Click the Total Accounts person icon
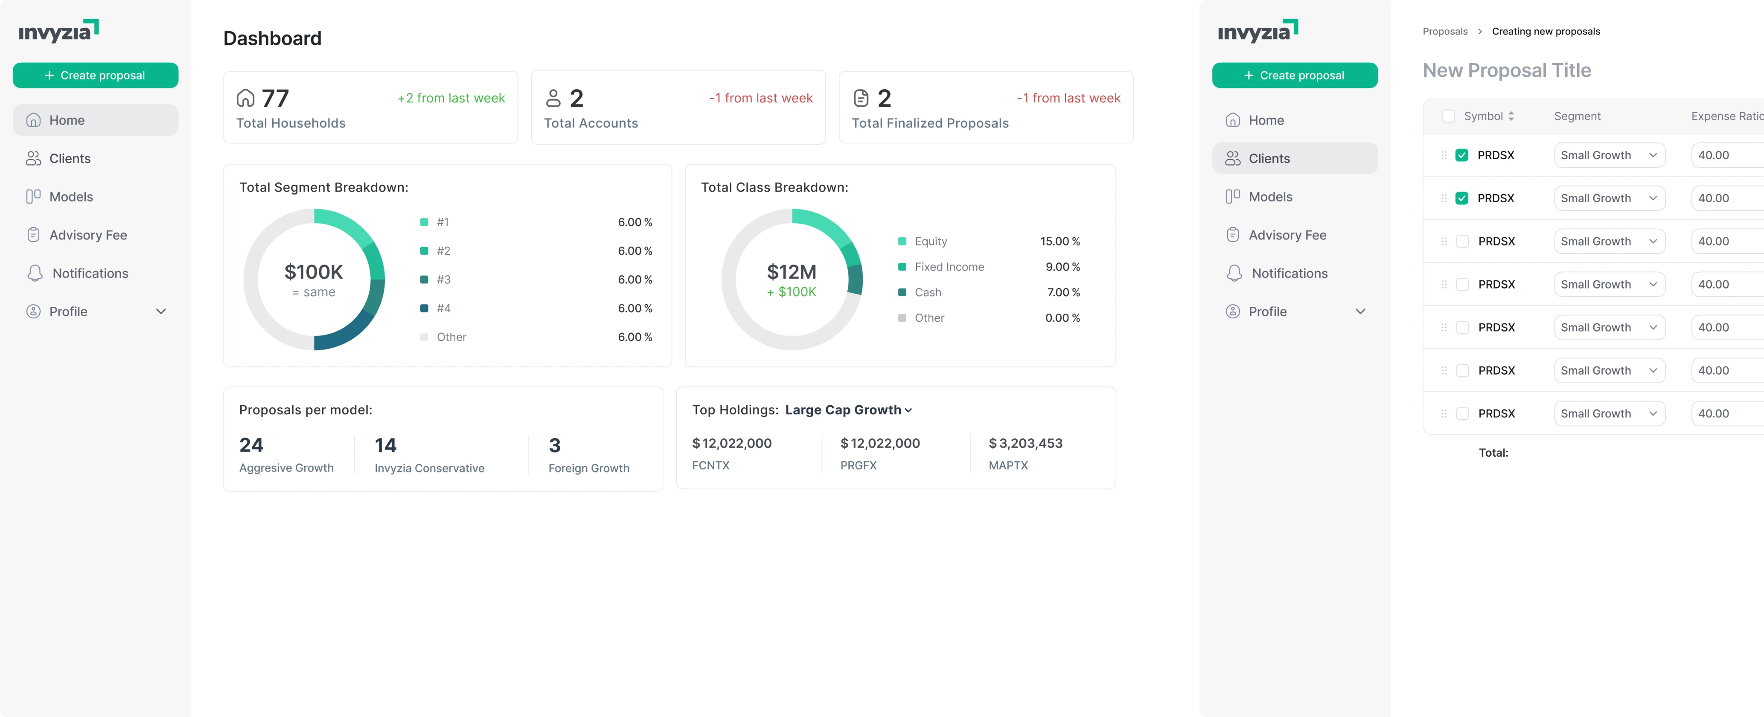The image size is (1764, 717). tap(553, 99)
